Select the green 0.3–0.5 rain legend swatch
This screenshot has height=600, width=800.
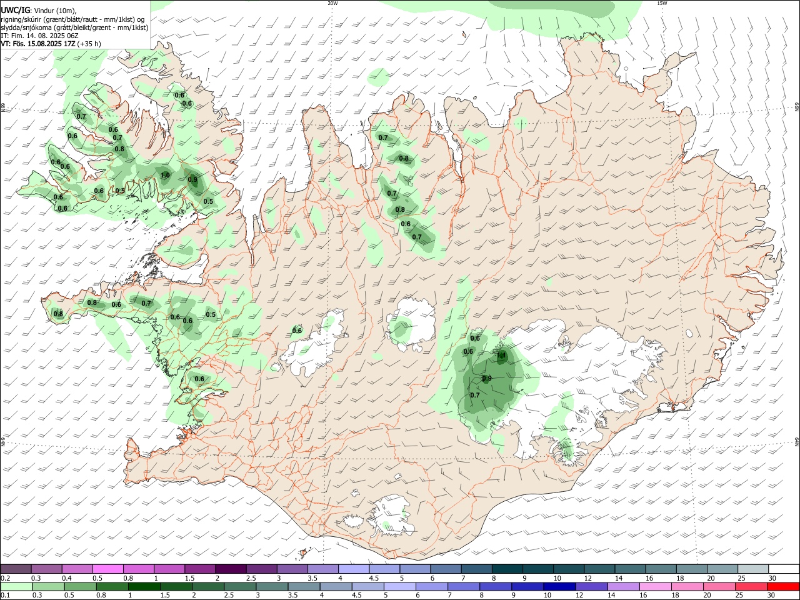47,587
